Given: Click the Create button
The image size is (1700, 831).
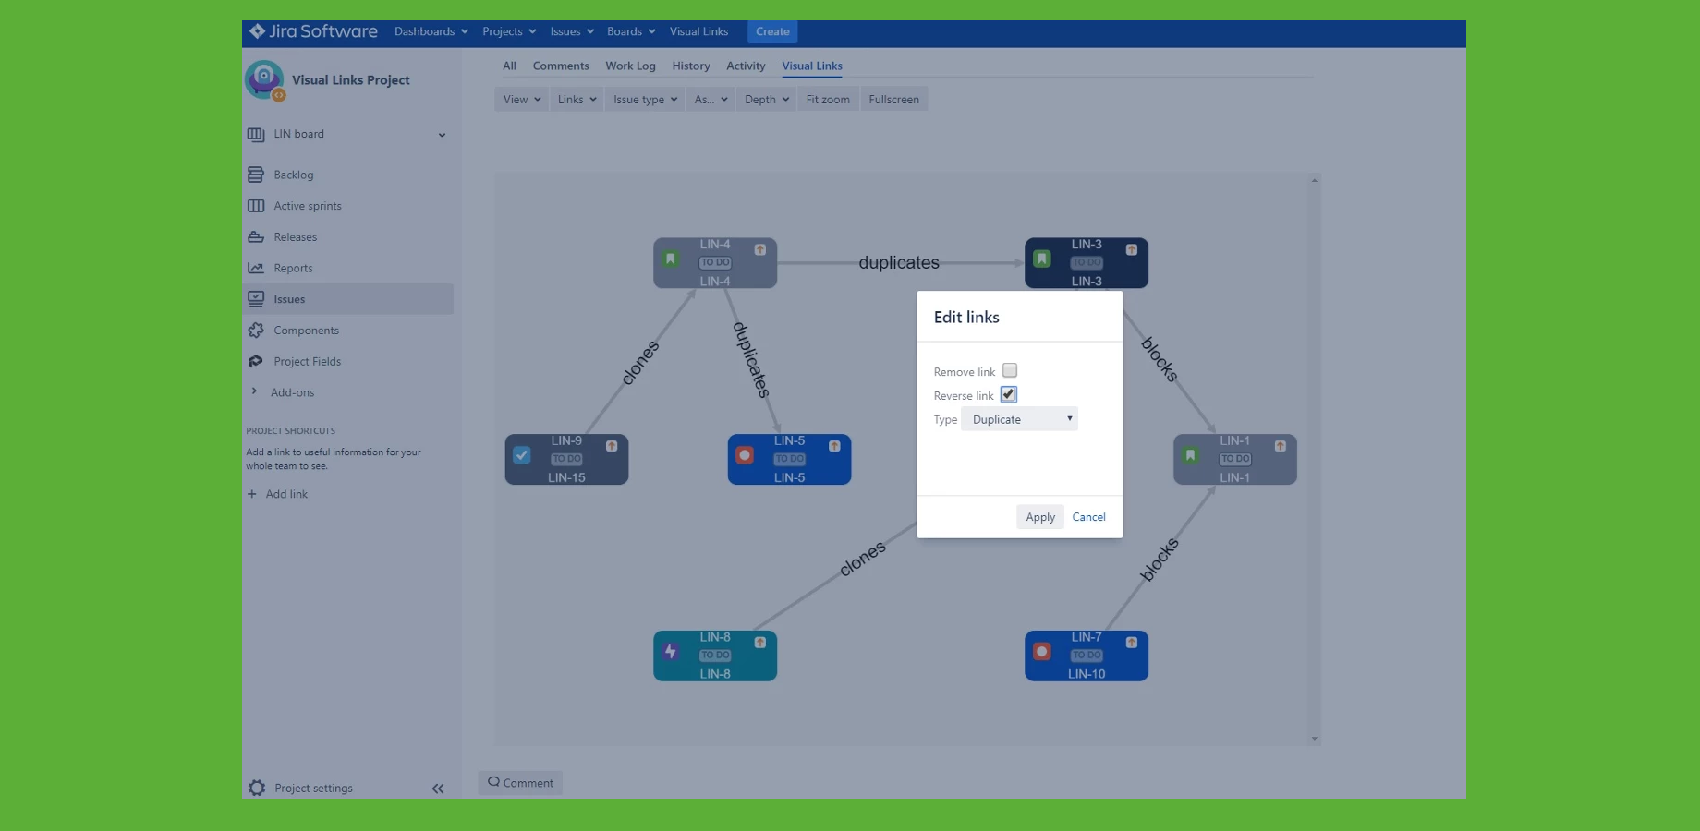Looking at the screenshot, I should (x=772, y=31).
